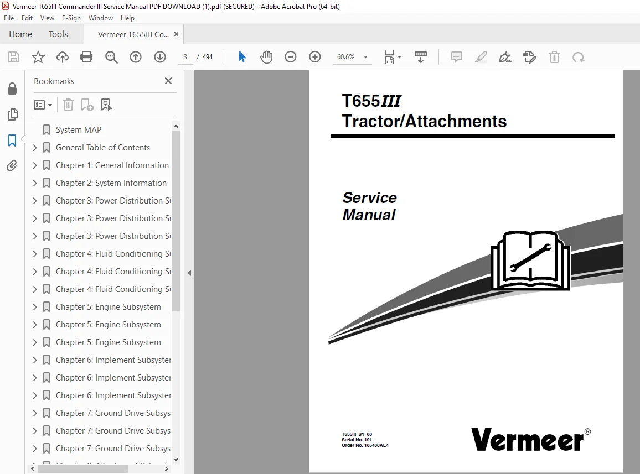
Task: Switch to the Home tab
Action: click(20, 34)
